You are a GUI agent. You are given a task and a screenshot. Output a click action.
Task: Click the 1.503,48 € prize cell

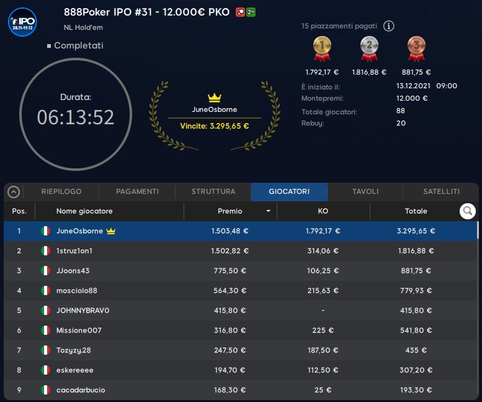230,231
